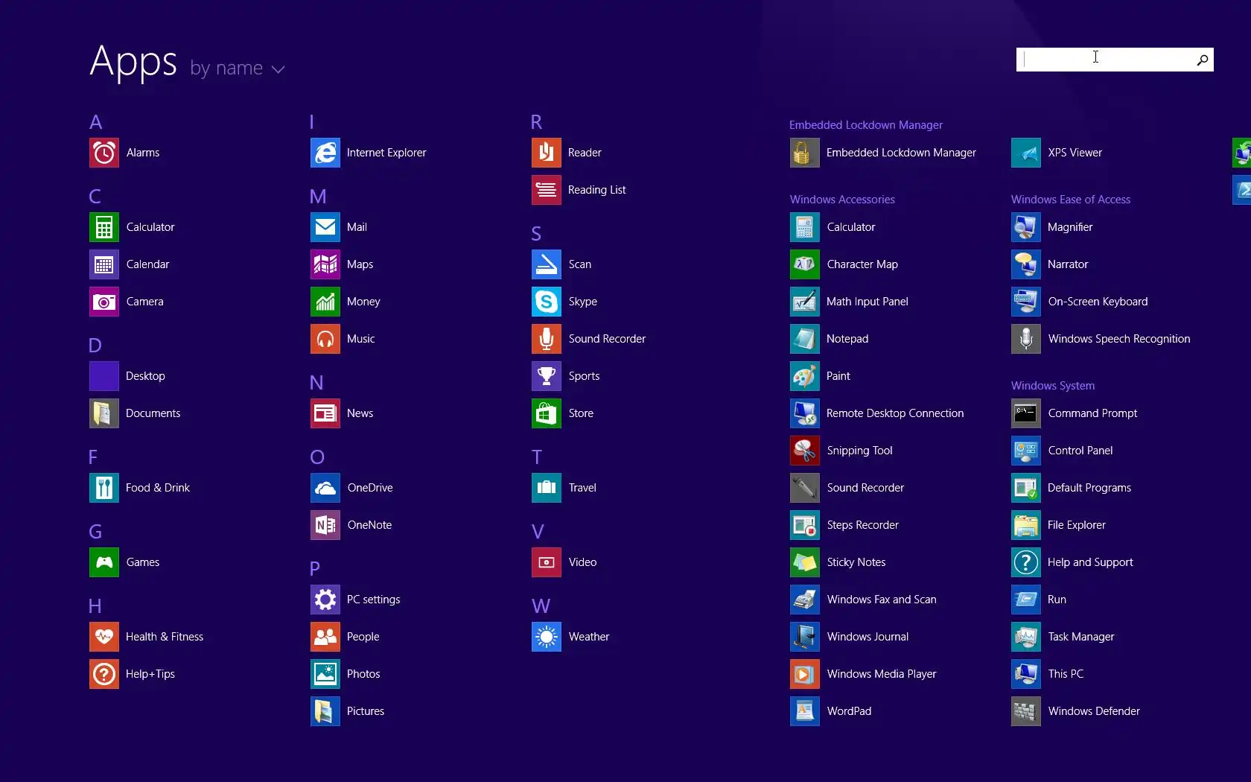Open the OneNote app icon
1251x782 pixels.
325,525
